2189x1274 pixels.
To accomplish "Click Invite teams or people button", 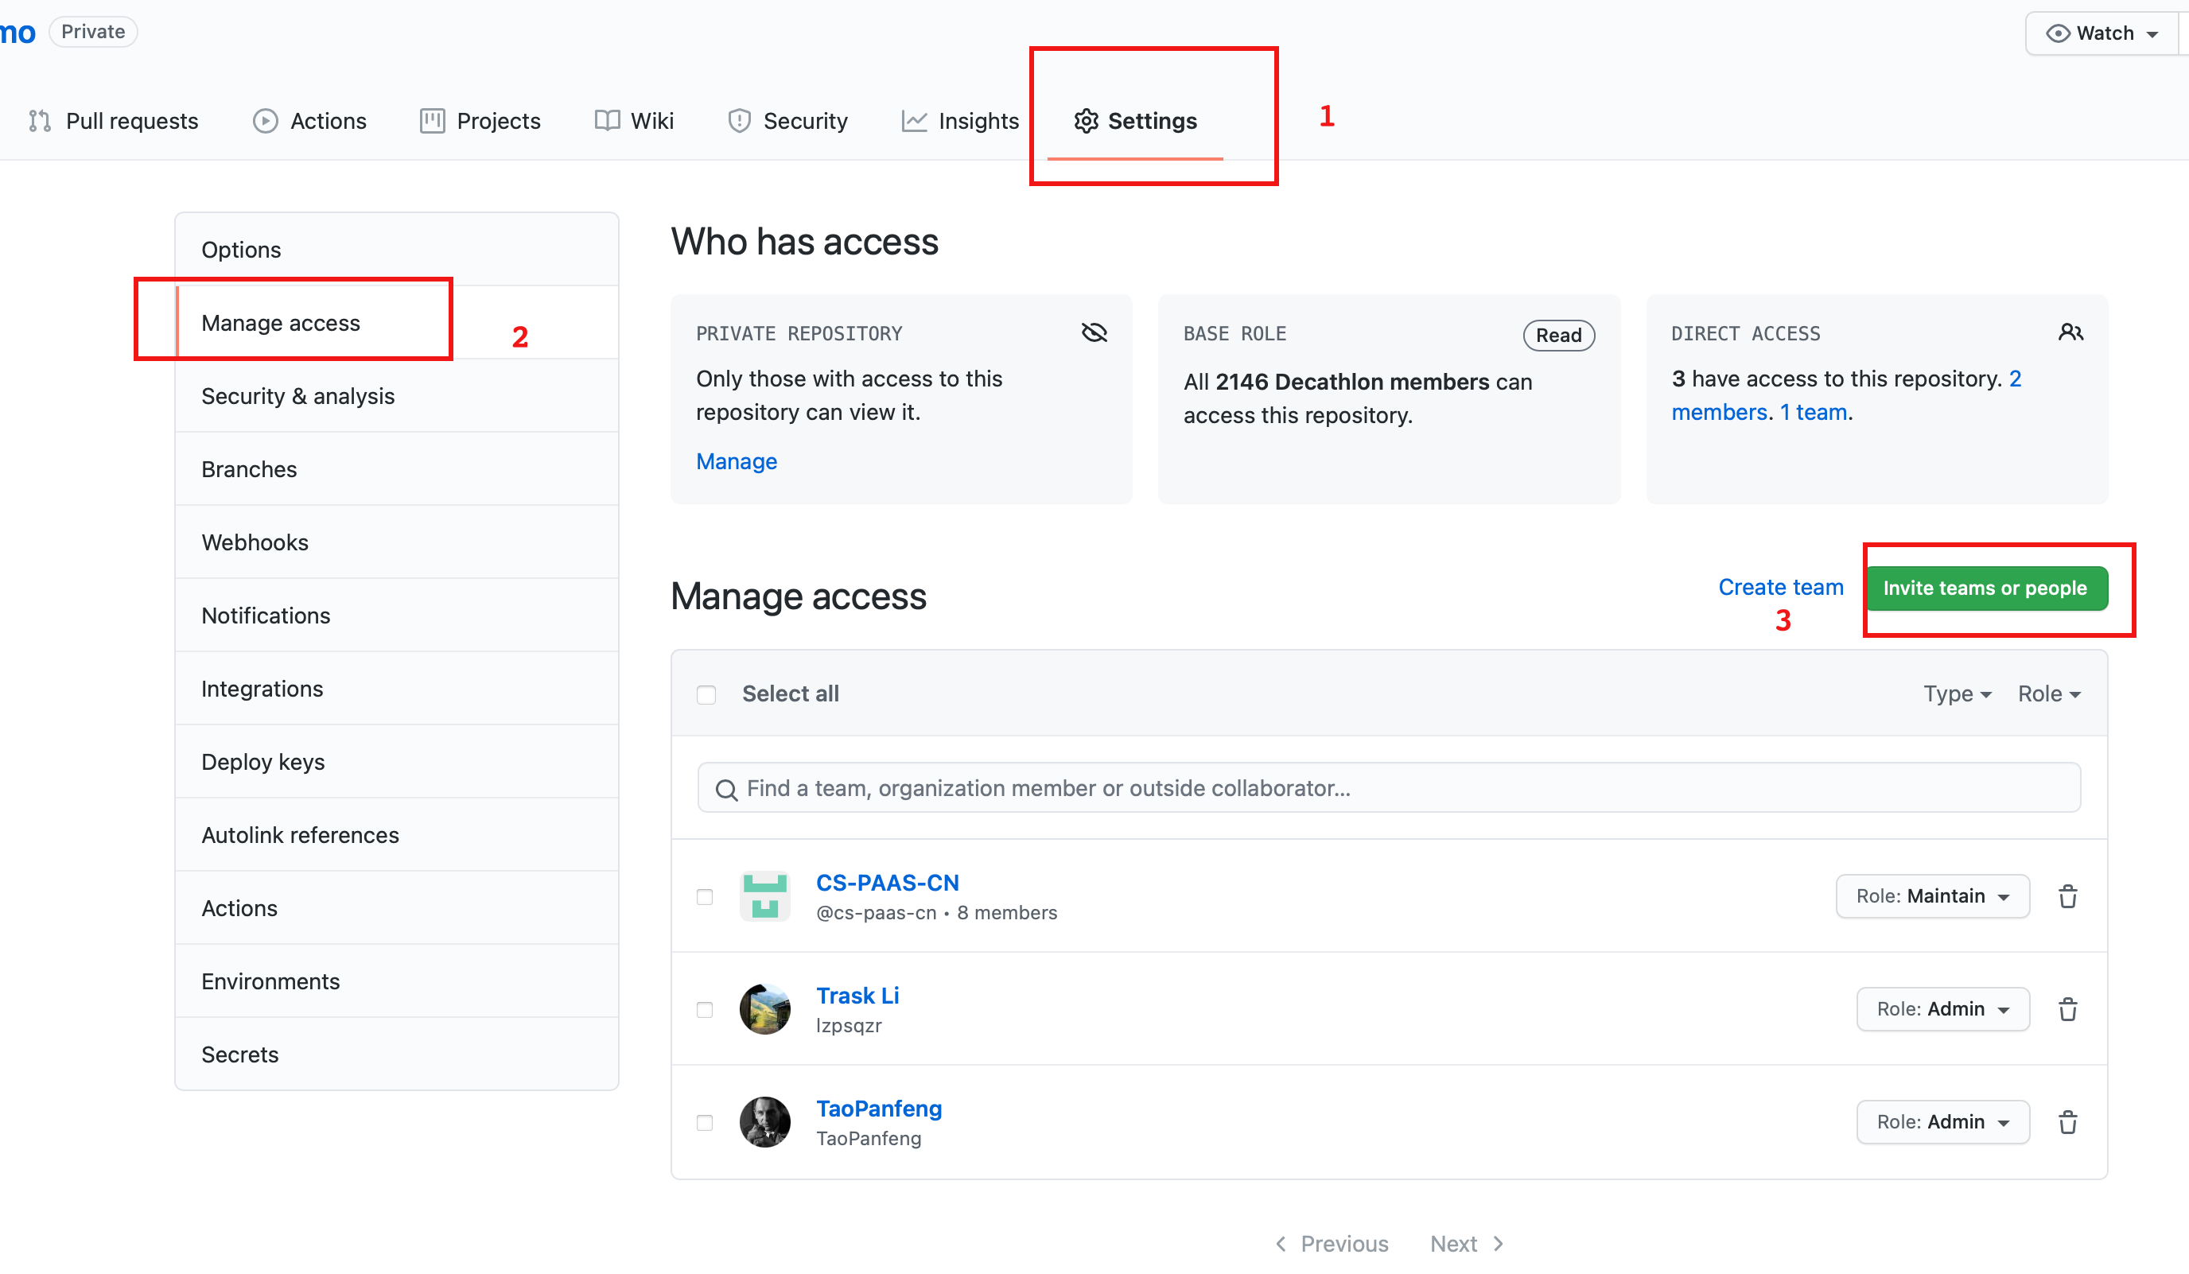I will click(1985, 588).
